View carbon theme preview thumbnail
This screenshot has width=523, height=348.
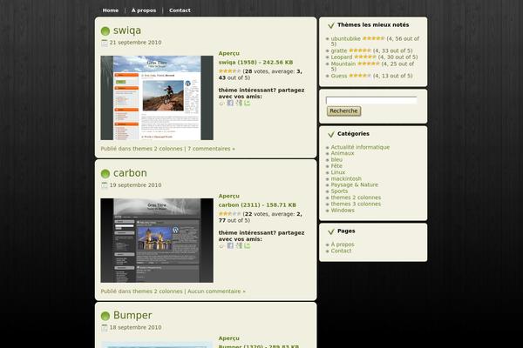pyautogui.click(x=157, y=240)
